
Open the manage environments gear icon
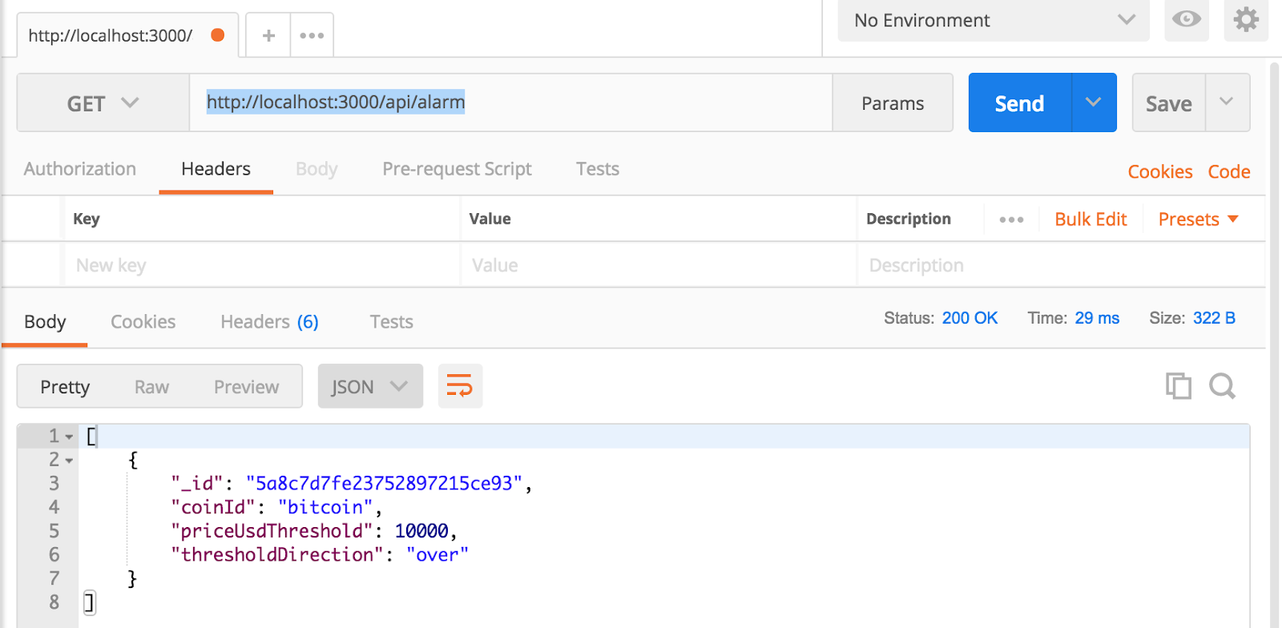click(1246, 19)
